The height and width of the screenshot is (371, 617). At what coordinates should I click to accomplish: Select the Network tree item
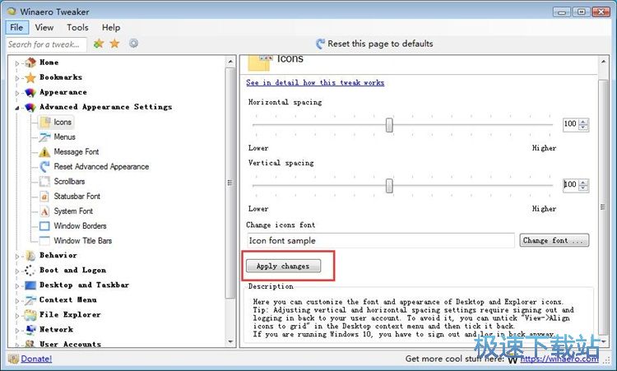coord(56,330)
